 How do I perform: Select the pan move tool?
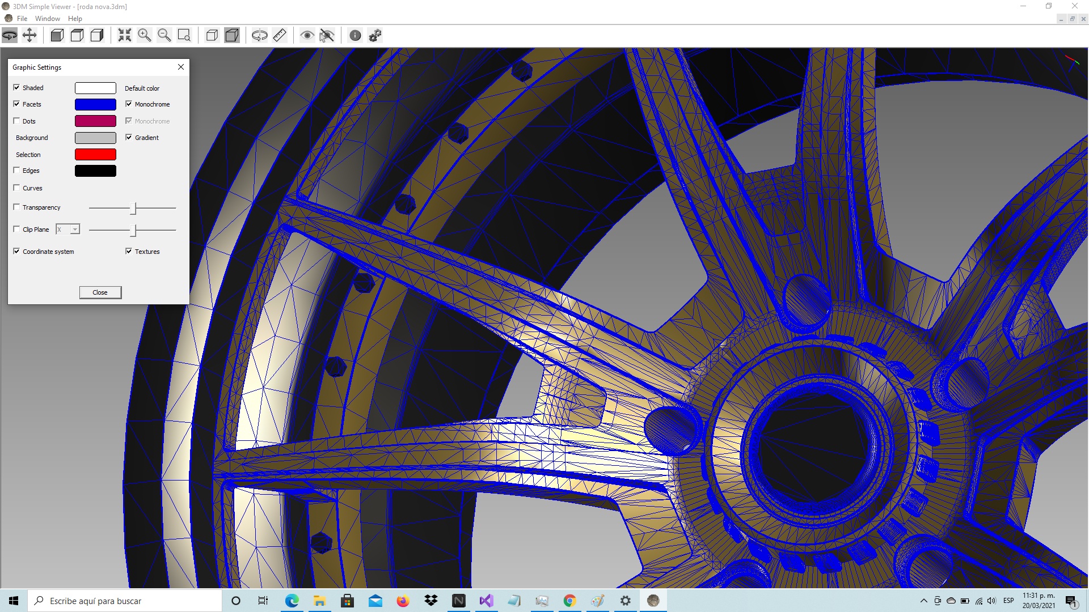[29, 35]
